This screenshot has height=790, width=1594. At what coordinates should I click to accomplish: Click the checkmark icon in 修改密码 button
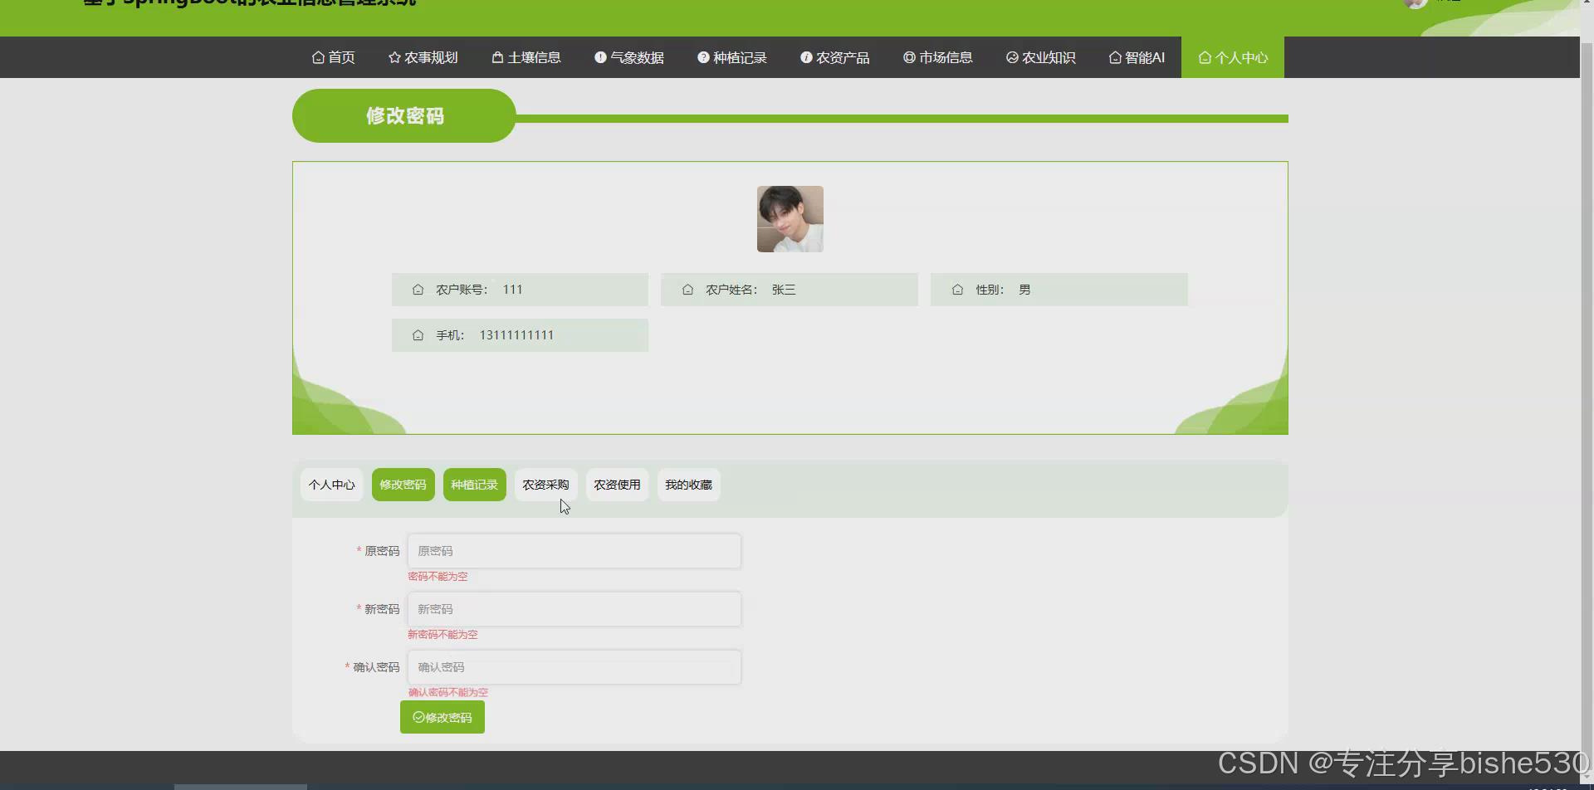point(418,717)
